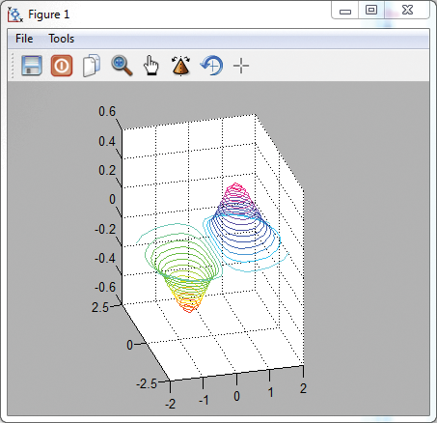The width and height of the screenshot is (437, 423).
Task: Click the x-axis label 1
Action: point(270,392)
